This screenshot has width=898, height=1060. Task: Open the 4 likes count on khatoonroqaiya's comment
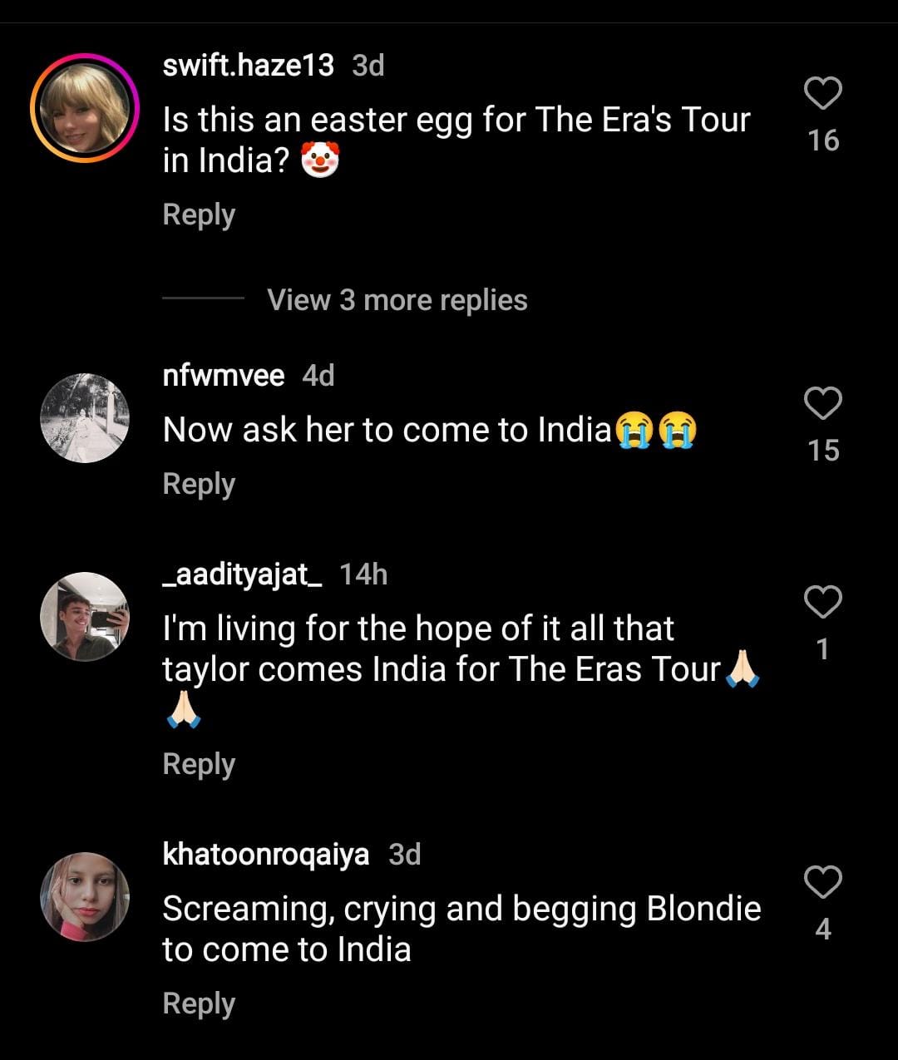tap(823, 929)
